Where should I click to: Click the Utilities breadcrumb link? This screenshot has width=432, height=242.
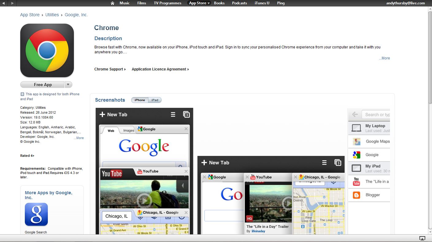click(52, 15)
